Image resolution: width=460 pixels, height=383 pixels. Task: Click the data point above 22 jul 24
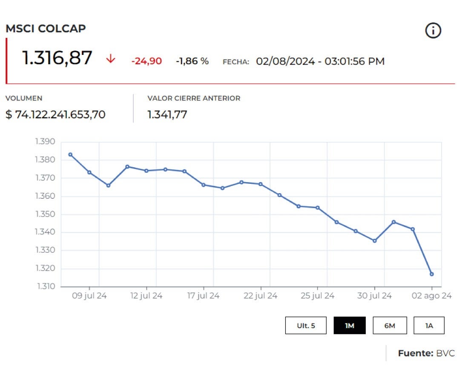pyautogui.click(x=261, y=184)
